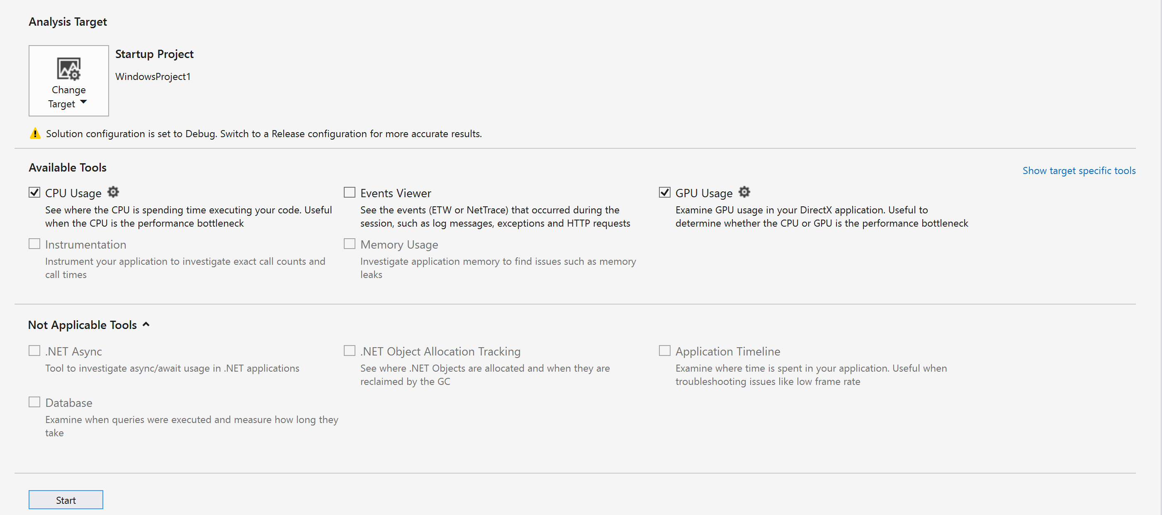The width and height of the screenshot is (1162, 515).
Task: Tick .NET Object Allocation Tracking checkbox
Action: 350,351
